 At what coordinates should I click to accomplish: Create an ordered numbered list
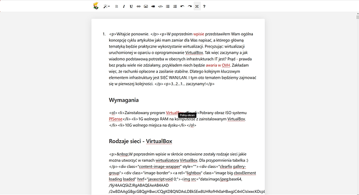click(175, 6)
